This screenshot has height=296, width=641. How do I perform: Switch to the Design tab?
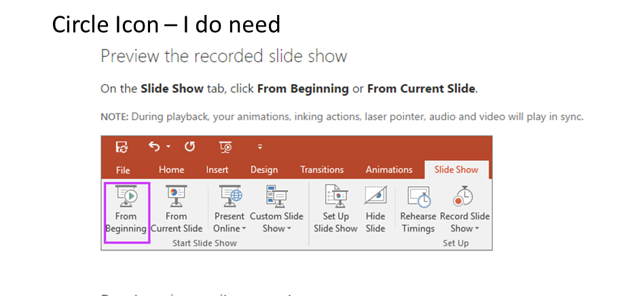(264, 170)
